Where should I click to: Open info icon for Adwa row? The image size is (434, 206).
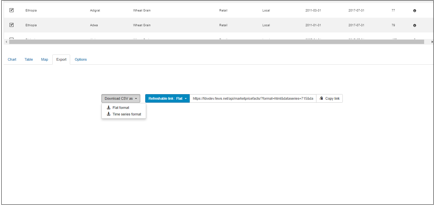pyautogui.click(x=415, y=26)
